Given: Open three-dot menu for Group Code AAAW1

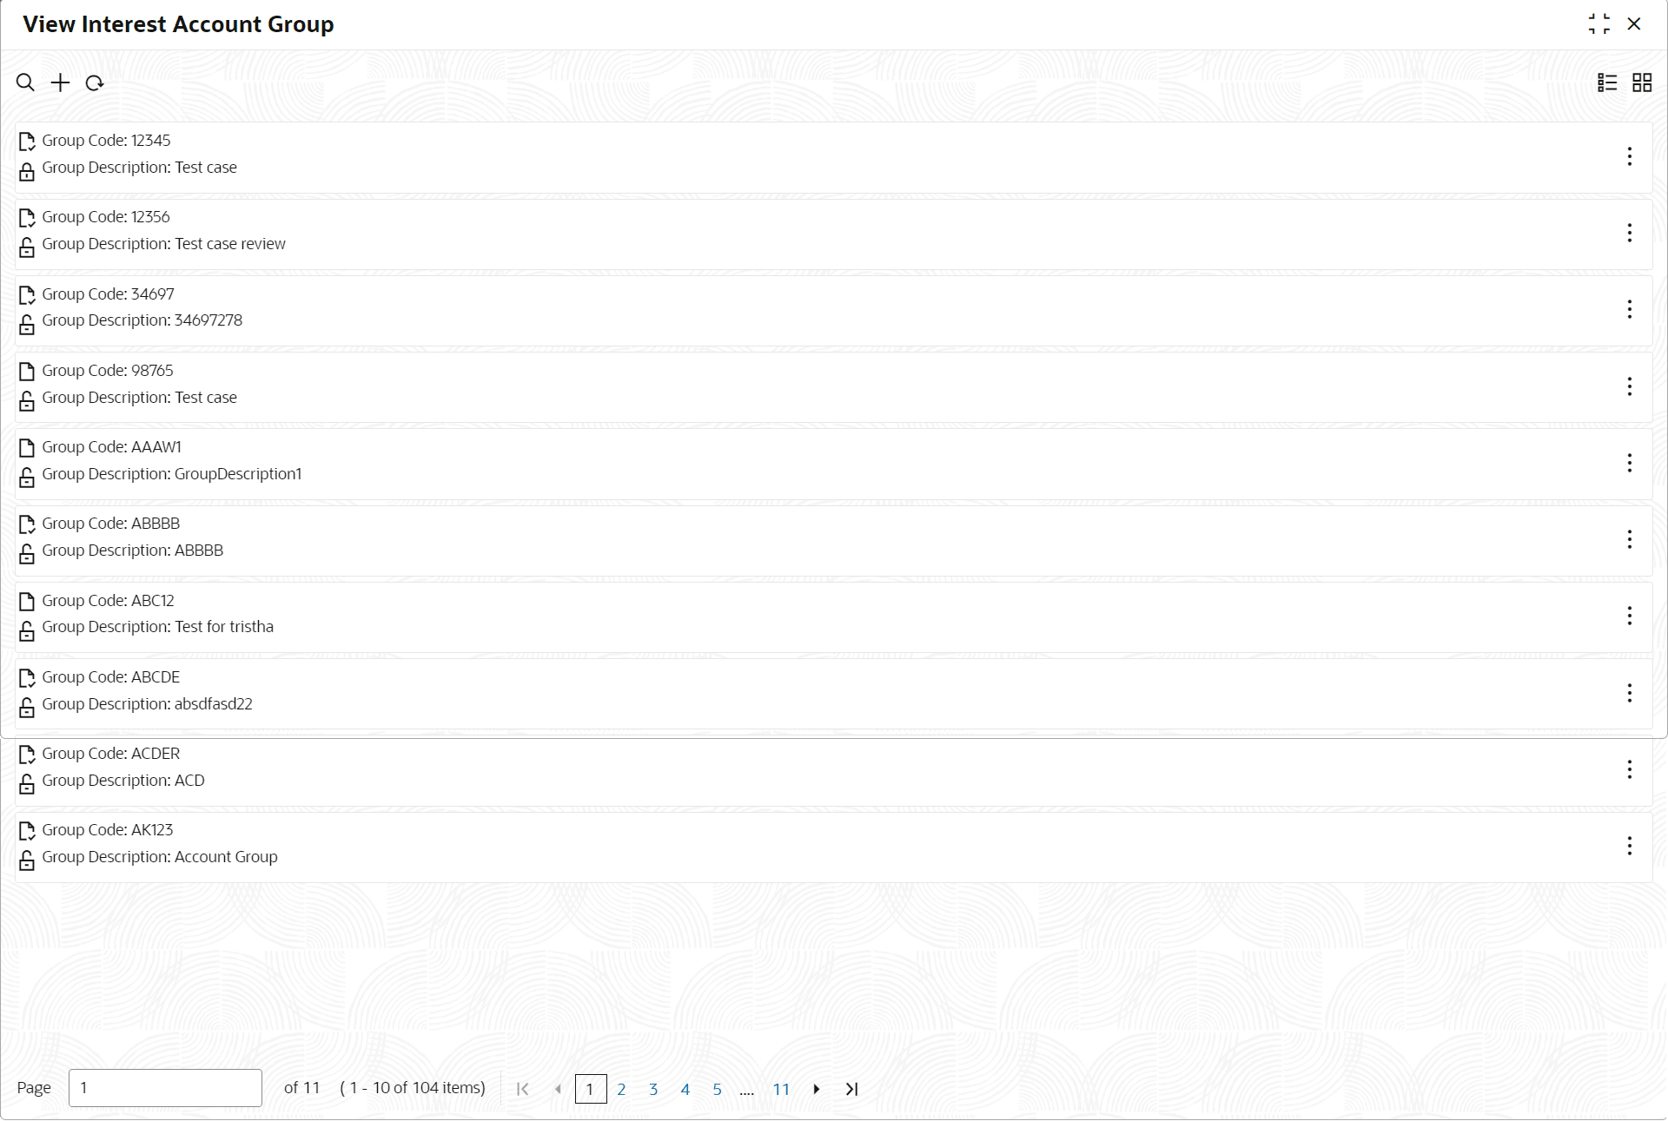Looking at the screenshot, I should [1629, 463].
